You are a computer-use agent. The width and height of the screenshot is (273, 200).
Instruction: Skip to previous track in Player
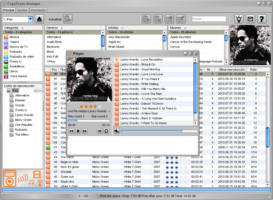click(71, 131)
